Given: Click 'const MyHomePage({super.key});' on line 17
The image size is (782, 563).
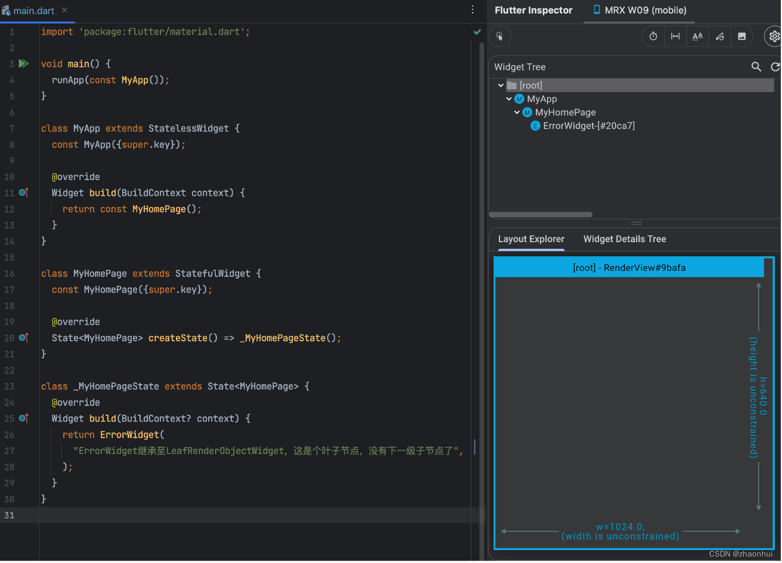Looking at the screenshot, I should click(132, 290).
